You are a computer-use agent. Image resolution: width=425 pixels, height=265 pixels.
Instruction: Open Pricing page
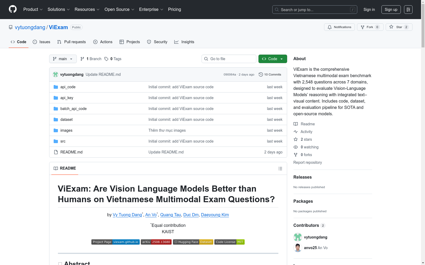tap(175, 10)
